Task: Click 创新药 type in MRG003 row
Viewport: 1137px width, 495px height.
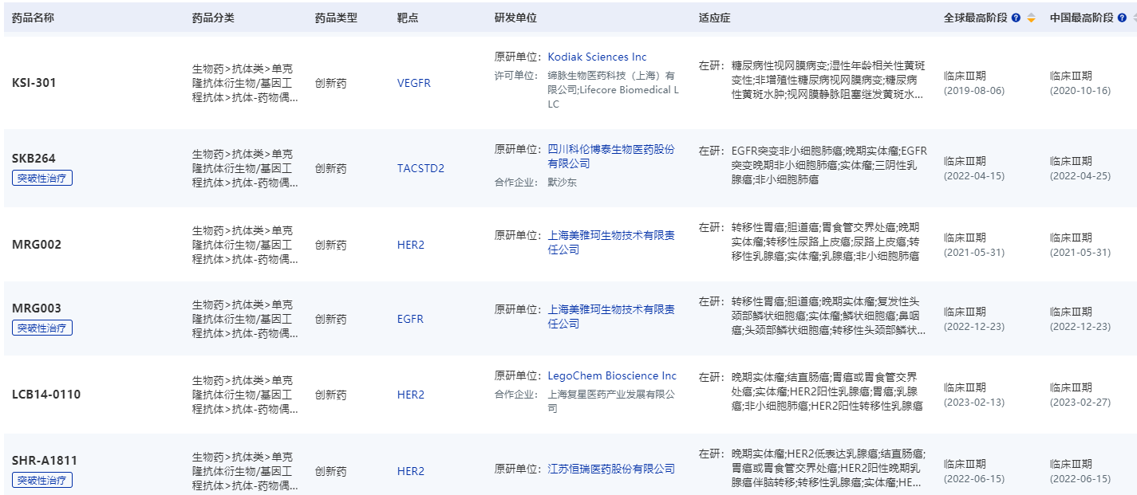Action: click(330, 319)
